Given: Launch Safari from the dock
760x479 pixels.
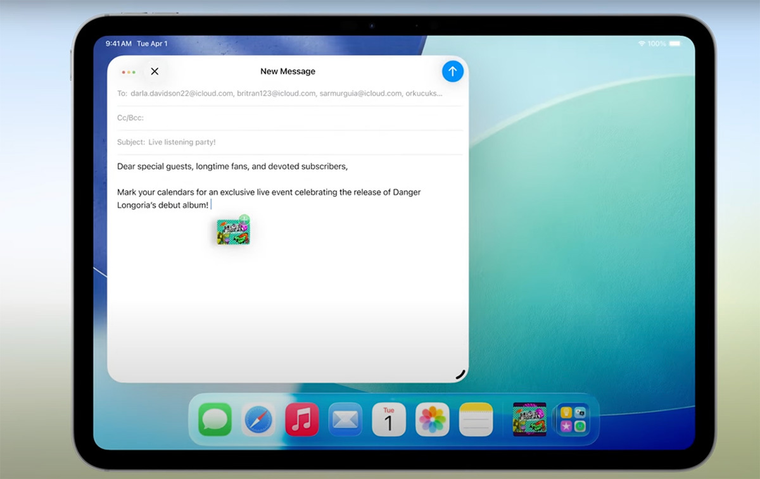Looking at the screenshot, I should point(257,420).
